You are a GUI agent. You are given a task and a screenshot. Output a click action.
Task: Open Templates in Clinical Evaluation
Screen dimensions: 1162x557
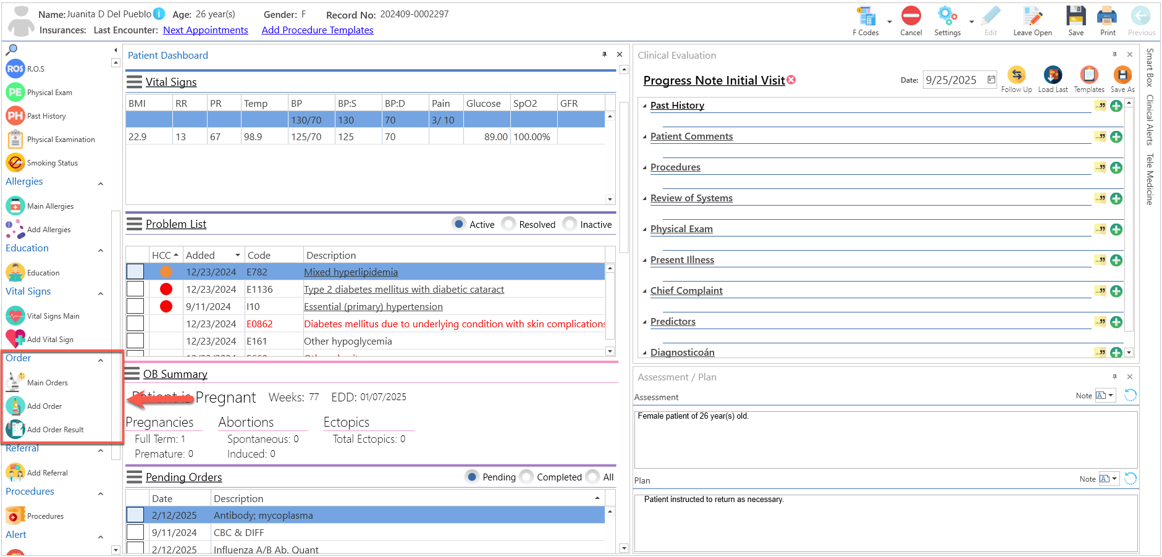[x=1088, y=79]
